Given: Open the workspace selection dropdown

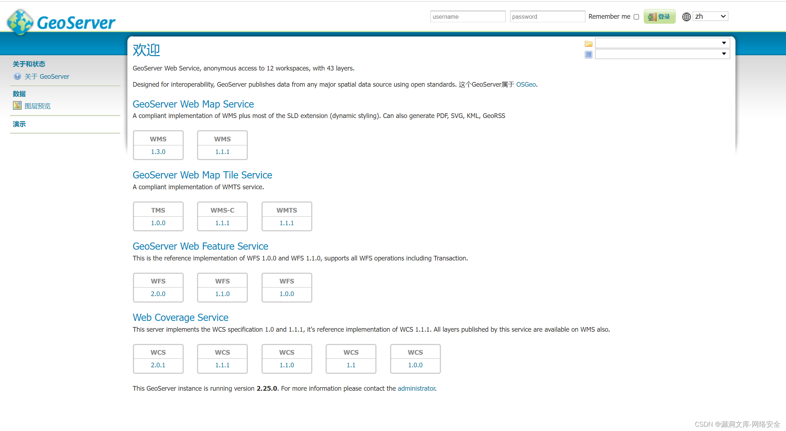Looking at the screenshot, I should 662,43.
